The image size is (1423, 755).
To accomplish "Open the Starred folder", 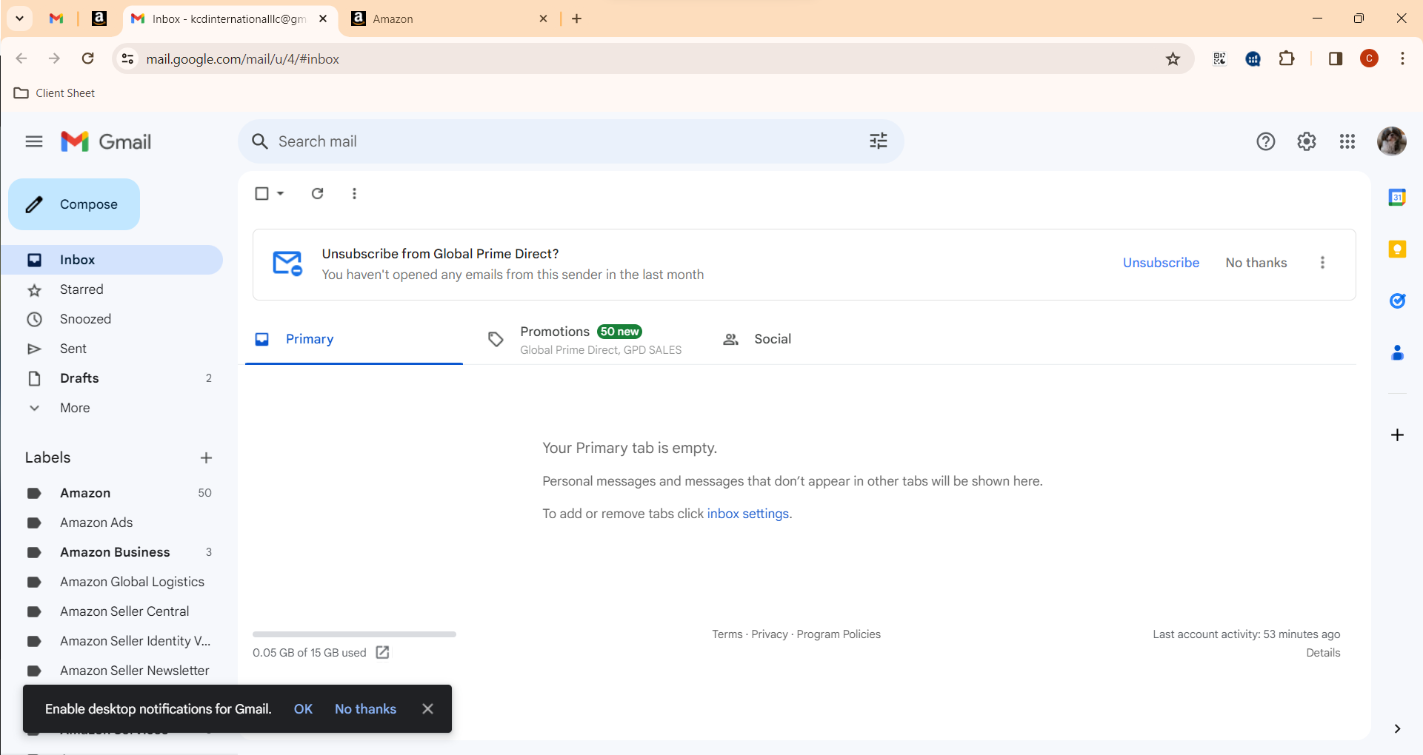I will pyautogui.click(x=111, y=289).
